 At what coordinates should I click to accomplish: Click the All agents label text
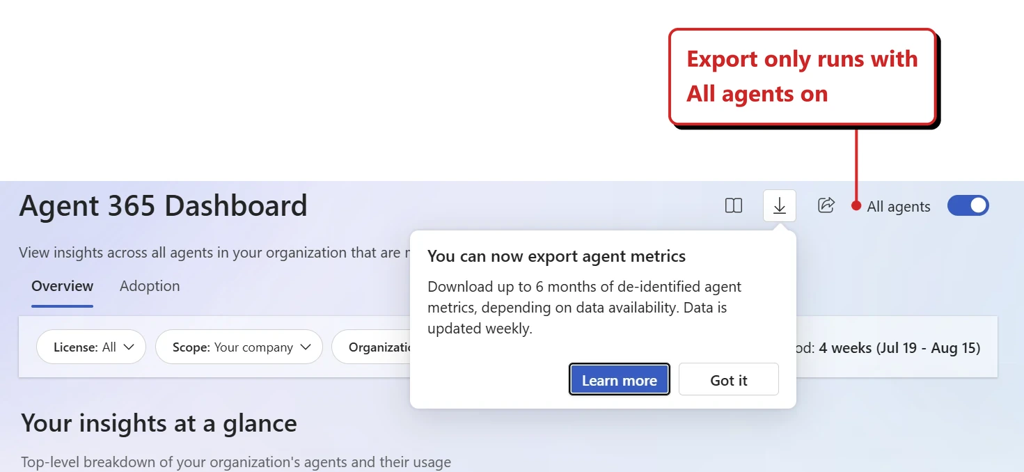pos(899,206)
